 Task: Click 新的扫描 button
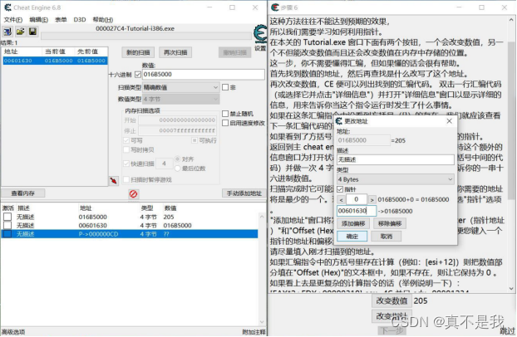tap(138, 52)
